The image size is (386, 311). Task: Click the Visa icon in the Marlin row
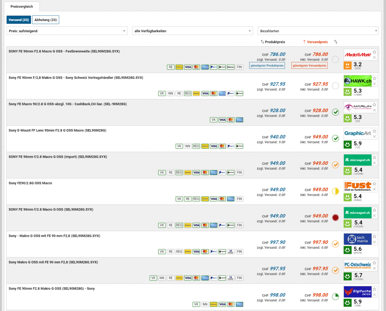click(x=222, y=120)
